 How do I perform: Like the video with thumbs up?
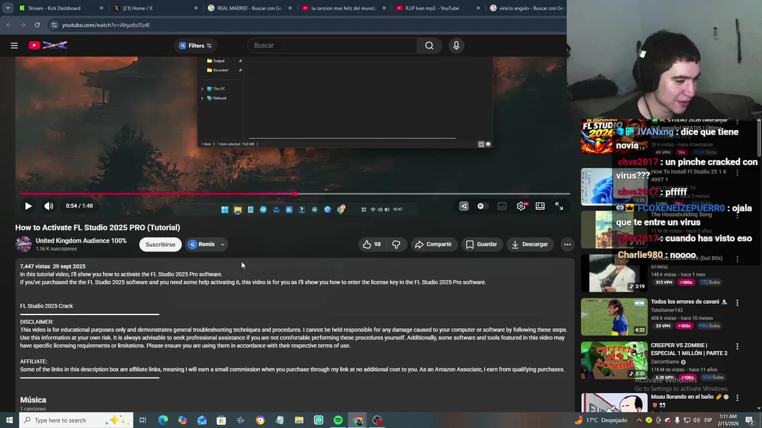[x=371, y=244]
